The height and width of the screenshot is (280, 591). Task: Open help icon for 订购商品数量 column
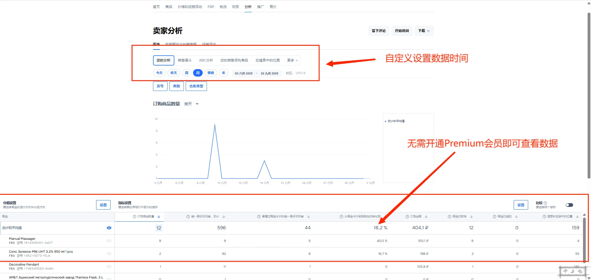[x=134, y=217]
